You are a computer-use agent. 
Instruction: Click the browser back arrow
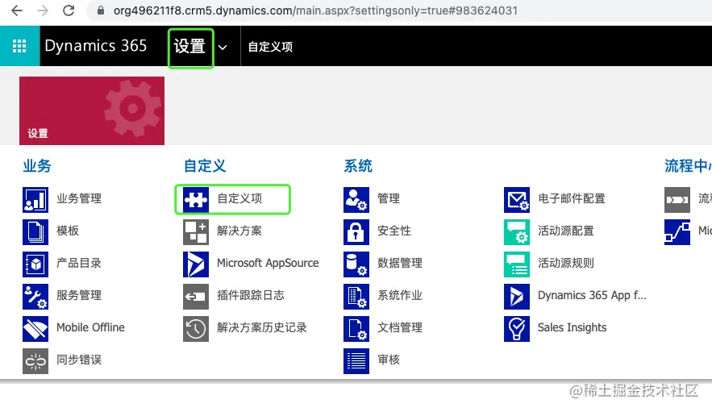17,10
